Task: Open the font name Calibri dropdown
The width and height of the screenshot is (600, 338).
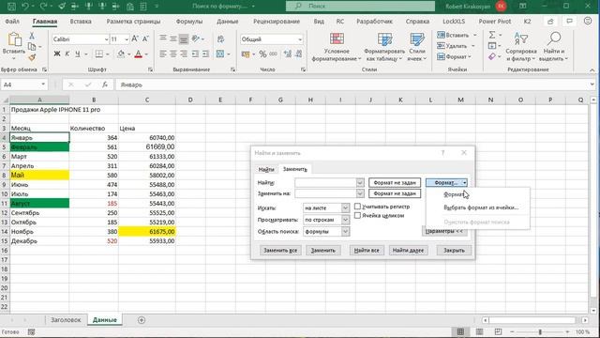Action: tap(106, 39)
